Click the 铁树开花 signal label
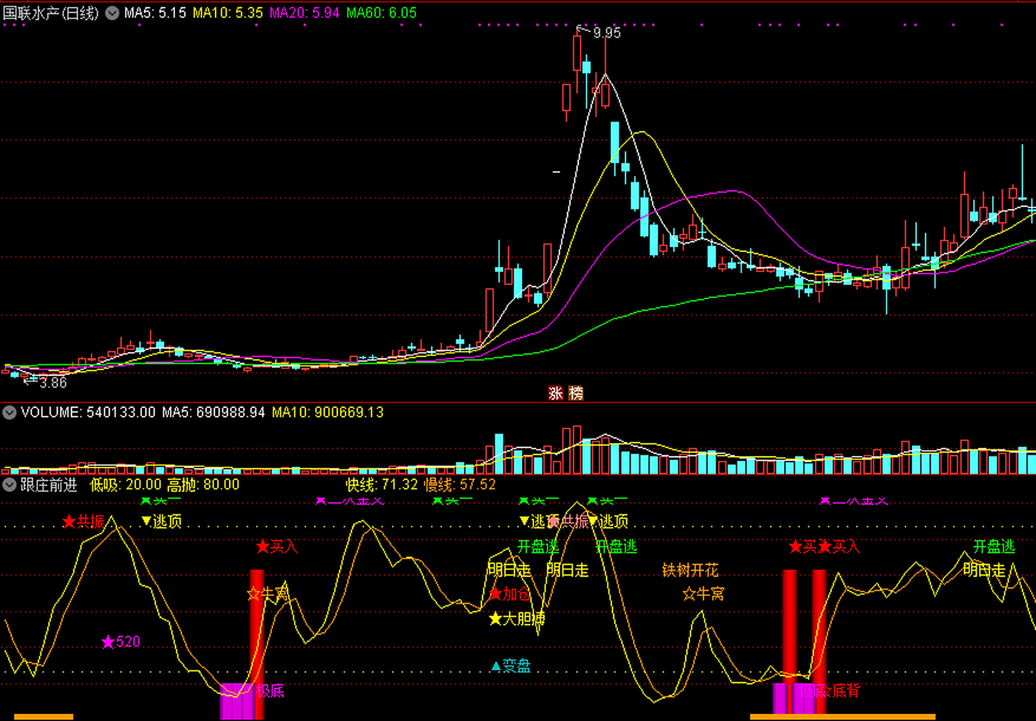This screenshot has height=721, width=1036. click(x=690, y=571)
